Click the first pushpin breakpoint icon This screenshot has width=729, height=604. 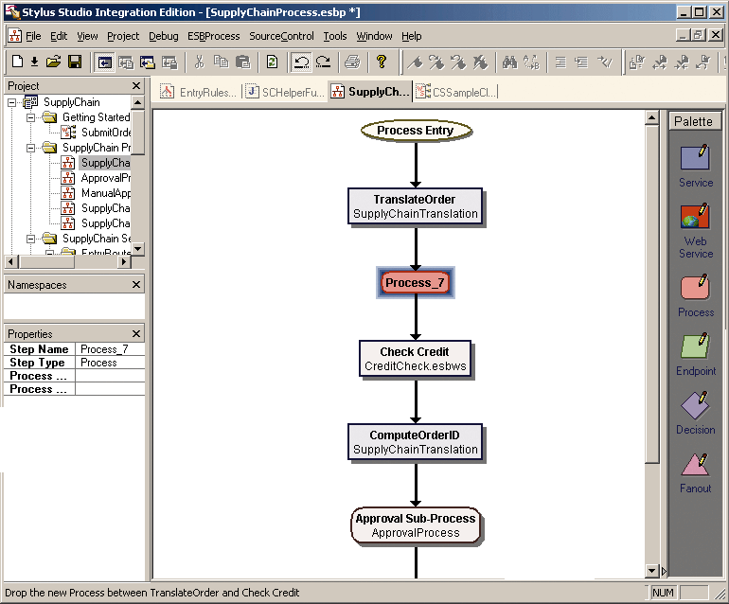coord(415,62)
